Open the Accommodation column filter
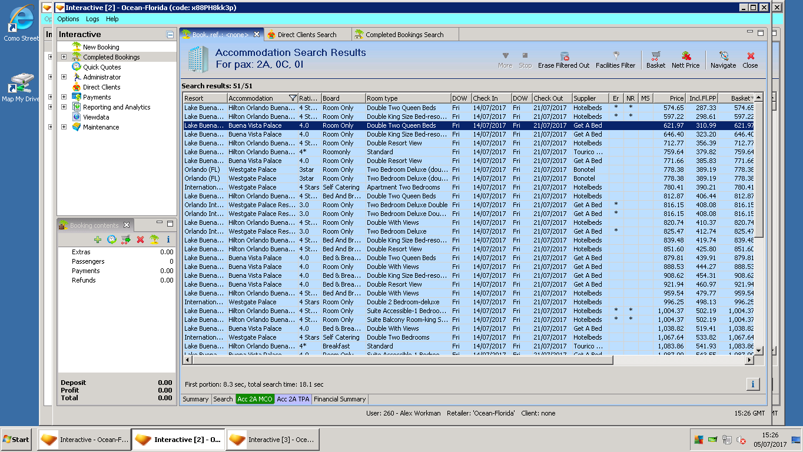Screen dimensions: 803x452 coord(293,98)
